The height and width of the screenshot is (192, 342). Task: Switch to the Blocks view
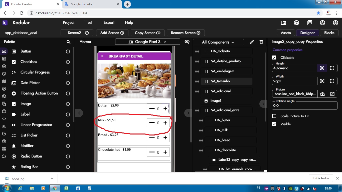[329, 33]
